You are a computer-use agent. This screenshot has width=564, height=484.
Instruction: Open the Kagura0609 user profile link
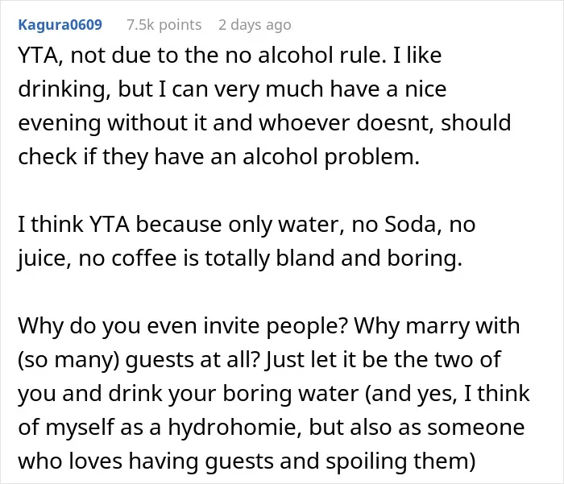[x=60, y=25]
